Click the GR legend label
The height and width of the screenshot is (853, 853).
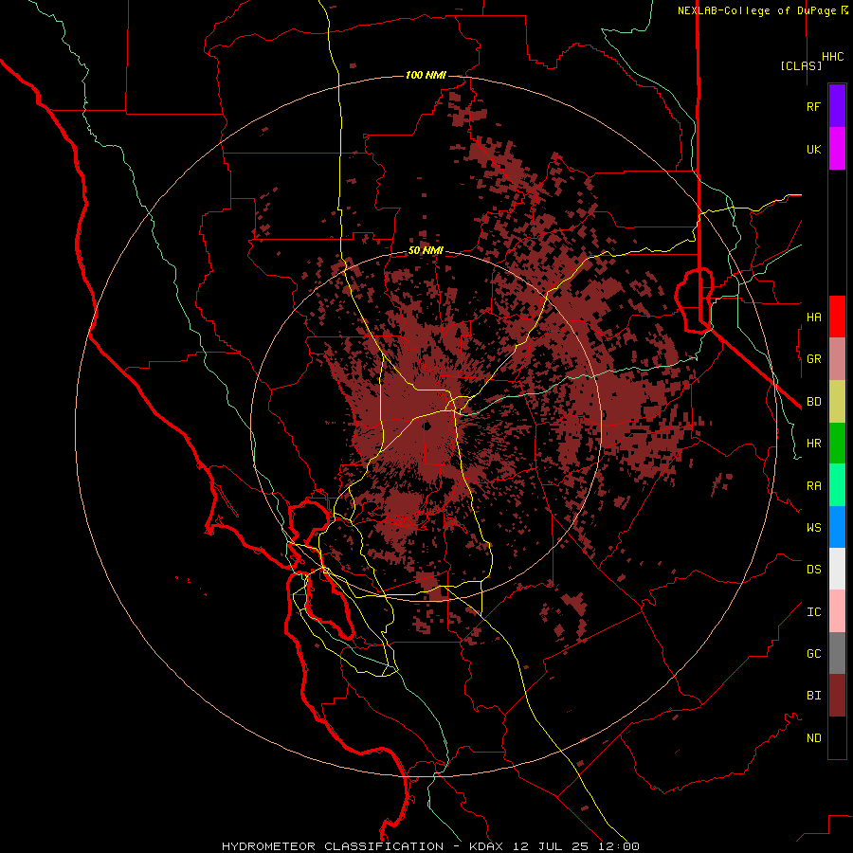click(x=813, y=359)
